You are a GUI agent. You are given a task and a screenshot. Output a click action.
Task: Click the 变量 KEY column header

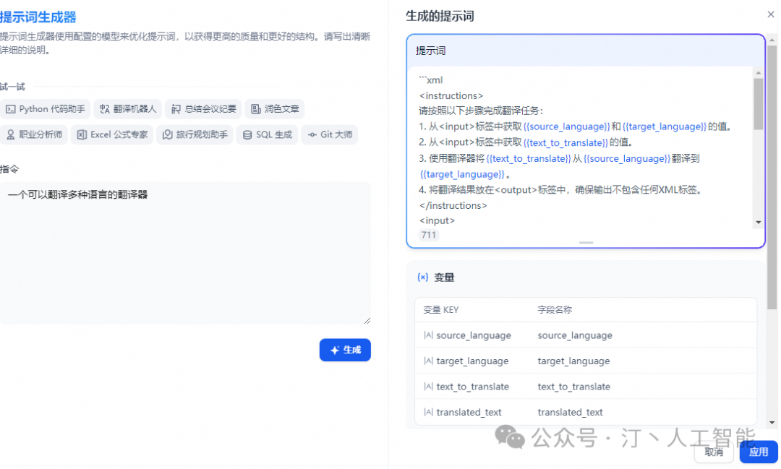click(441, 310)
